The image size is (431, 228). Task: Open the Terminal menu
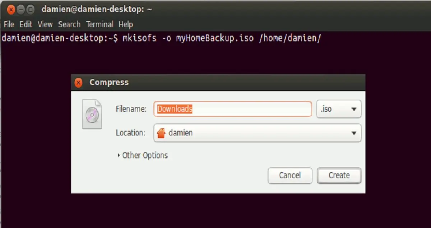coord(99,24)
